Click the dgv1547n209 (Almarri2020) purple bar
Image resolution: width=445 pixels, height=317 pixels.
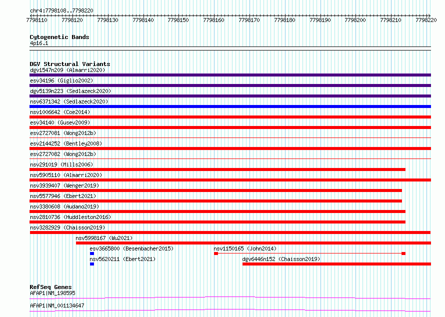point(230,75)
